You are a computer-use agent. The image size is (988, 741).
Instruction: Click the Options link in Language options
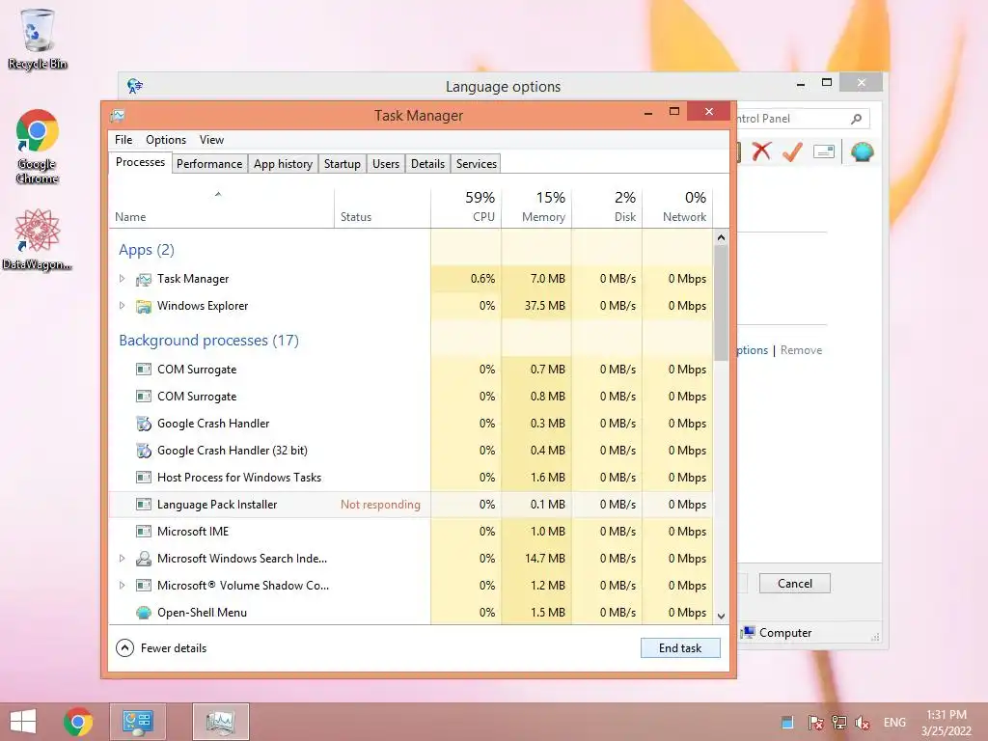(x=753, y=350)
